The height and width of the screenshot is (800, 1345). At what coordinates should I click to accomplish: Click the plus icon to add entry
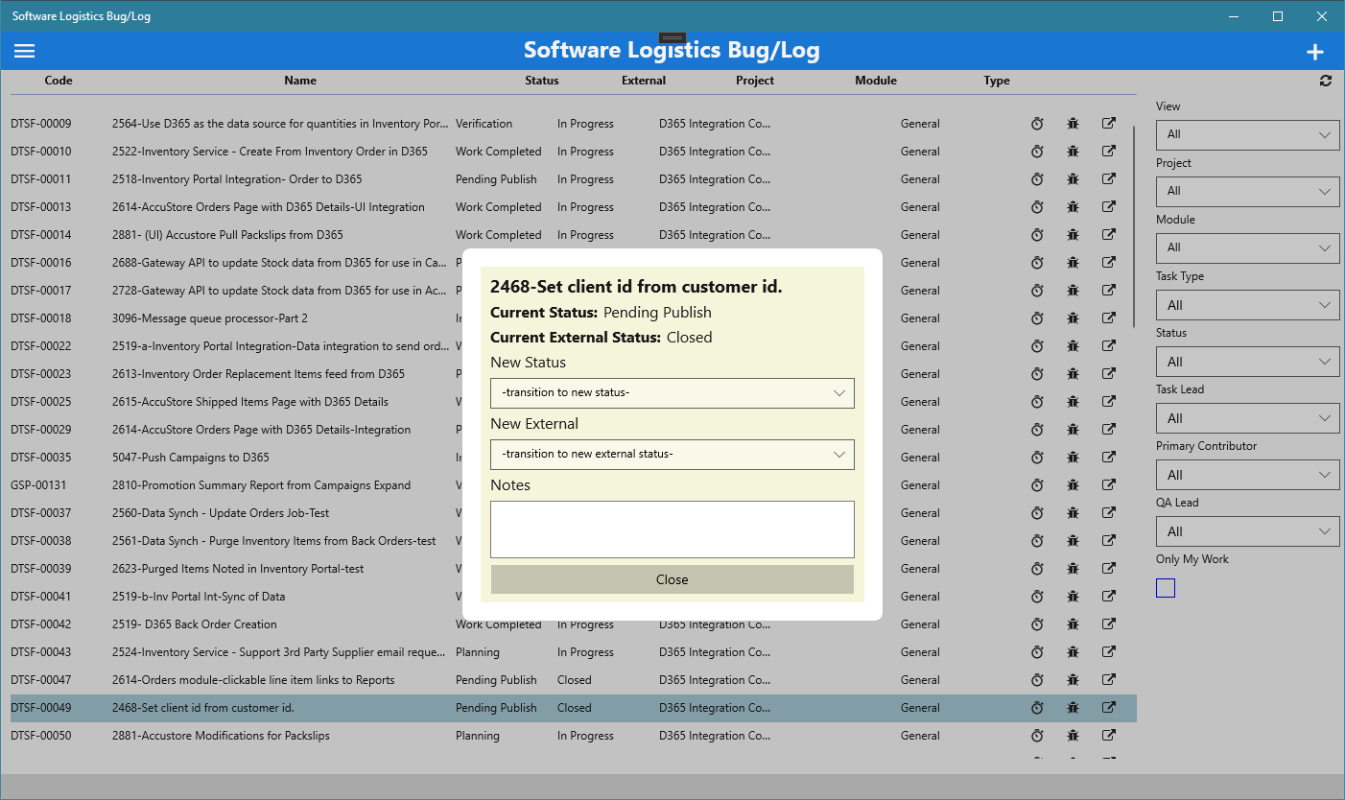(x=1315, y=53)
